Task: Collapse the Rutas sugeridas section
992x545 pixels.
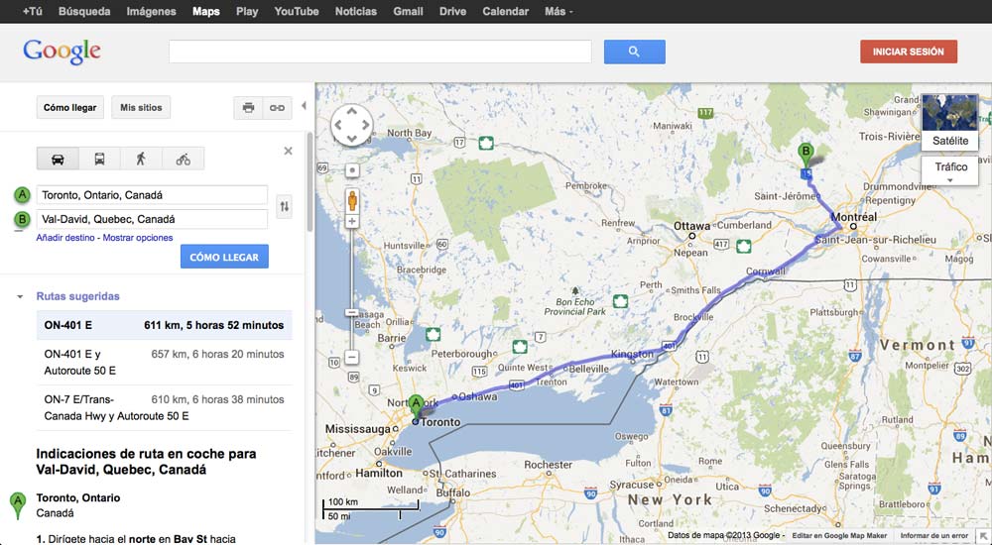Action: [20, 296]
